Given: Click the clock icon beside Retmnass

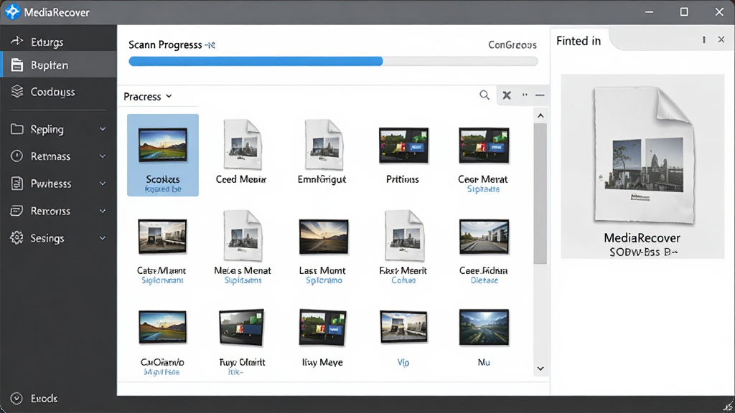Looking at the screenshot, I should pyautogui.click(x=17, y=156).
